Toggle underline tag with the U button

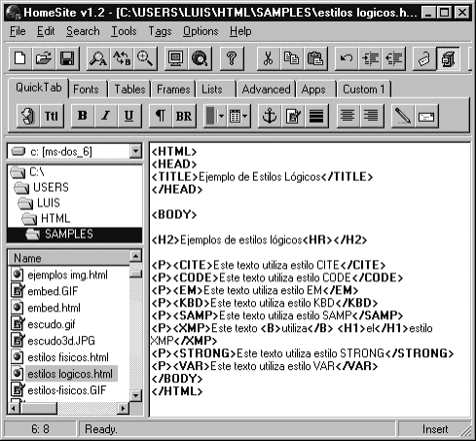(129, 116)
